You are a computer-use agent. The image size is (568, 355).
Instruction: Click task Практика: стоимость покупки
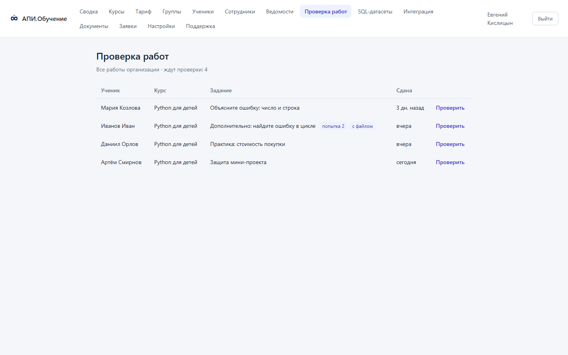click(x=248, y=144)
